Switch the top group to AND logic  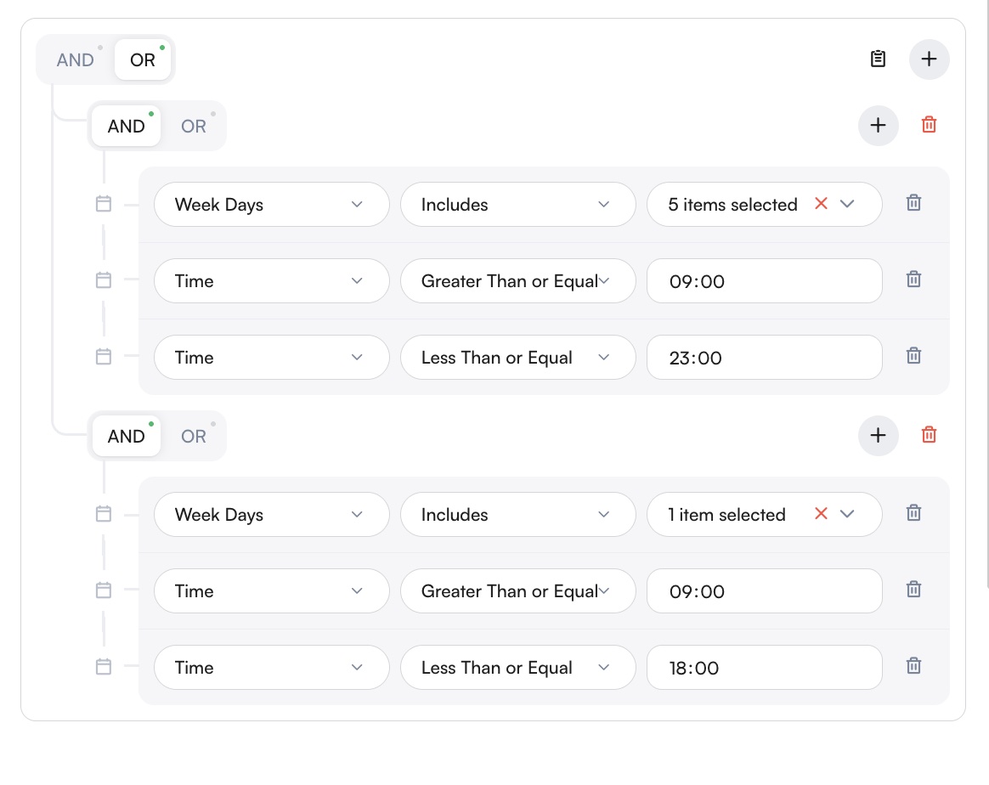point(76,59)
